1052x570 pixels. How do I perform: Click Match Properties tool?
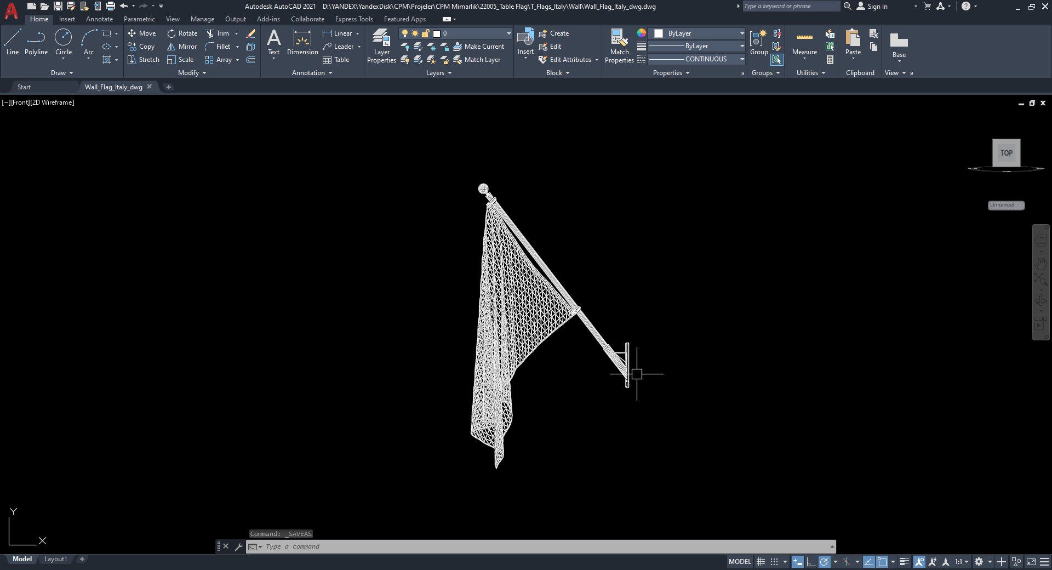point(619,46)
